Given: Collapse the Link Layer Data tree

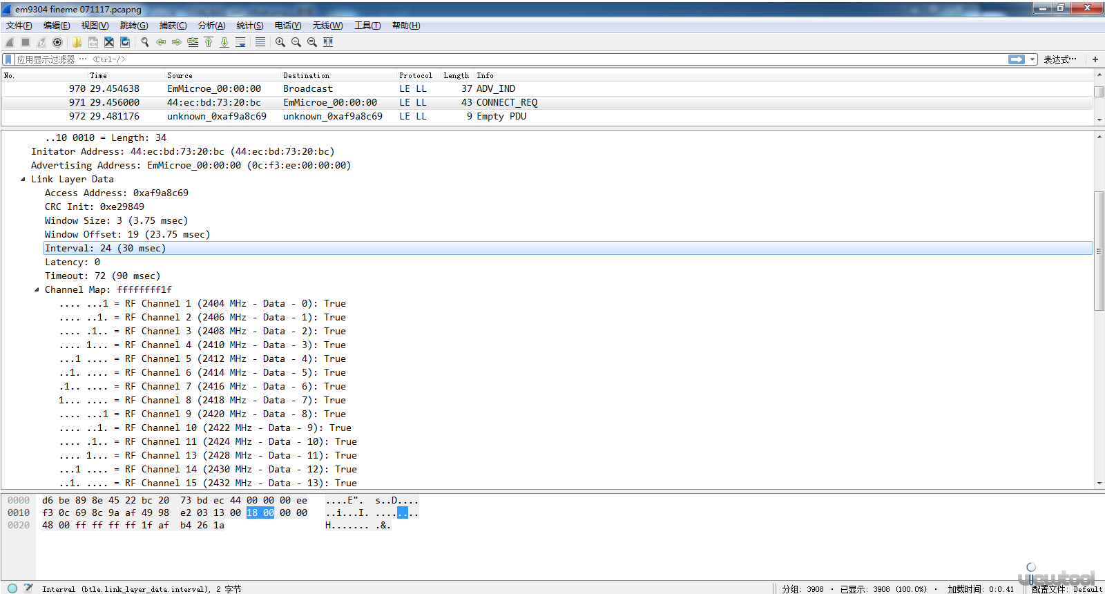Looking at the screenshot, I should pyautogui.click(x=23, y=179).
